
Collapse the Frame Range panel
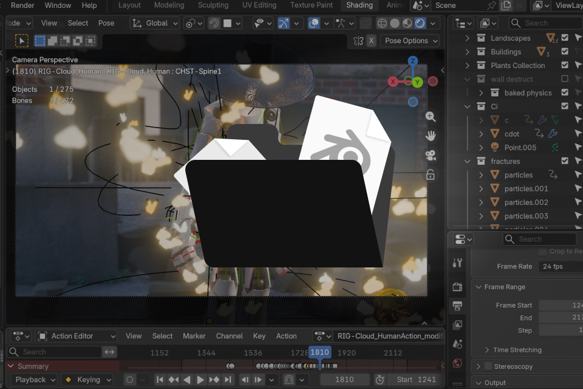pyautogui.click(x=479, y=287)
